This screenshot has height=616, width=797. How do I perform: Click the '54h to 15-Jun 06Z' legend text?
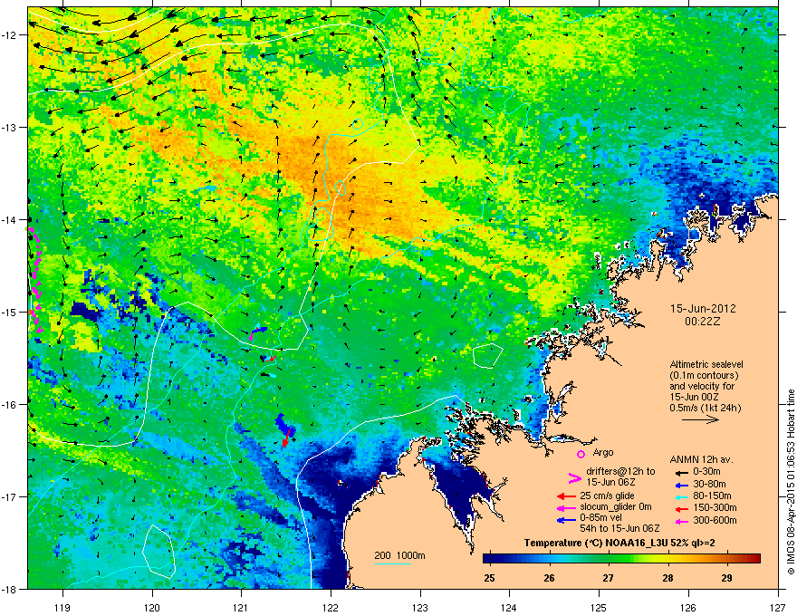tap(619, 528)
